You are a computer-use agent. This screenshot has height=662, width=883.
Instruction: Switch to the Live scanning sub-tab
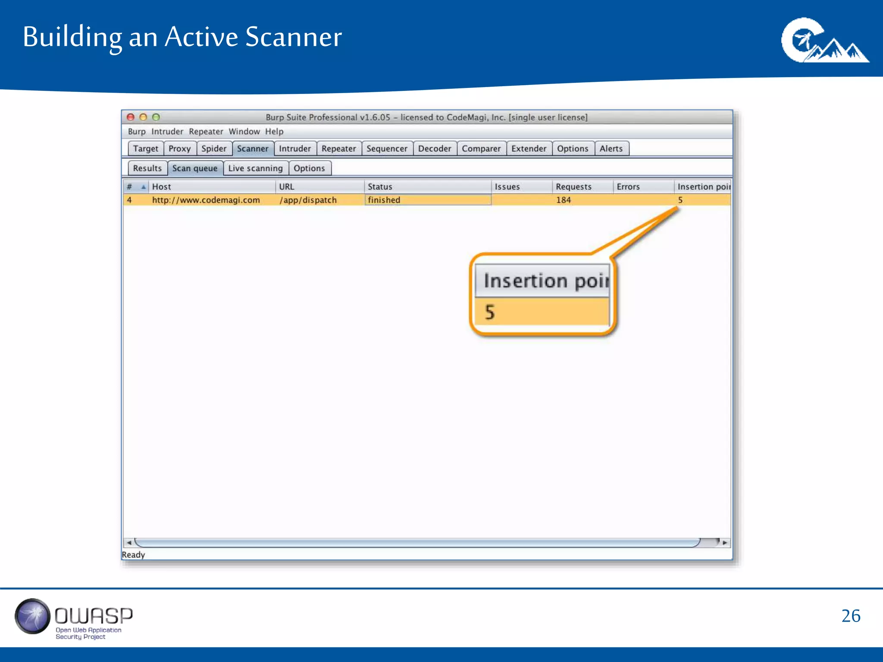[x=256, y=169]
